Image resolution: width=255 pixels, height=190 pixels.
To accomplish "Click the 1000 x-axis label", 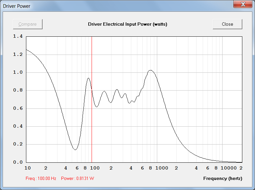I will click(162, 168).
